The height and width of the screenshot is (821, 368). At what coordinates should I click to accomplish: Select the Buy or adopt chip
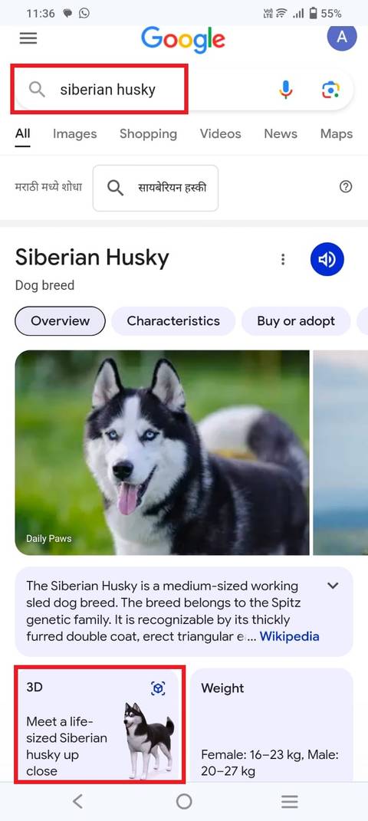[296, 321]
